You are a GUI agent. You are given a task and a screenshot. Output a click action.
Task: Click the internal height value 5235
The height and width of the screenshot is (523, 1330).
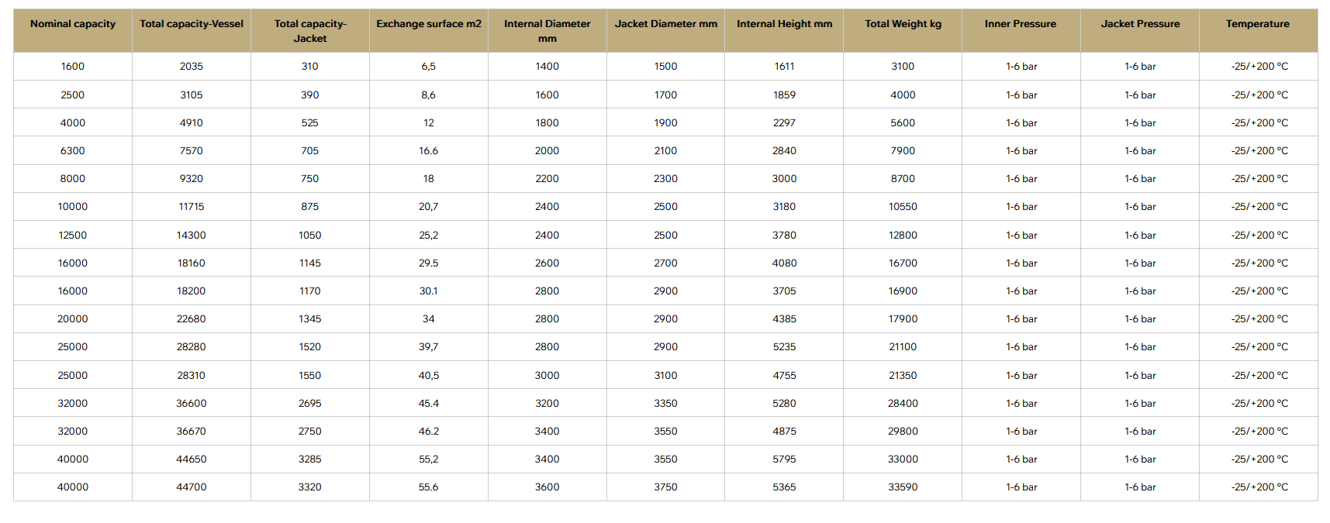pos(784,347)
